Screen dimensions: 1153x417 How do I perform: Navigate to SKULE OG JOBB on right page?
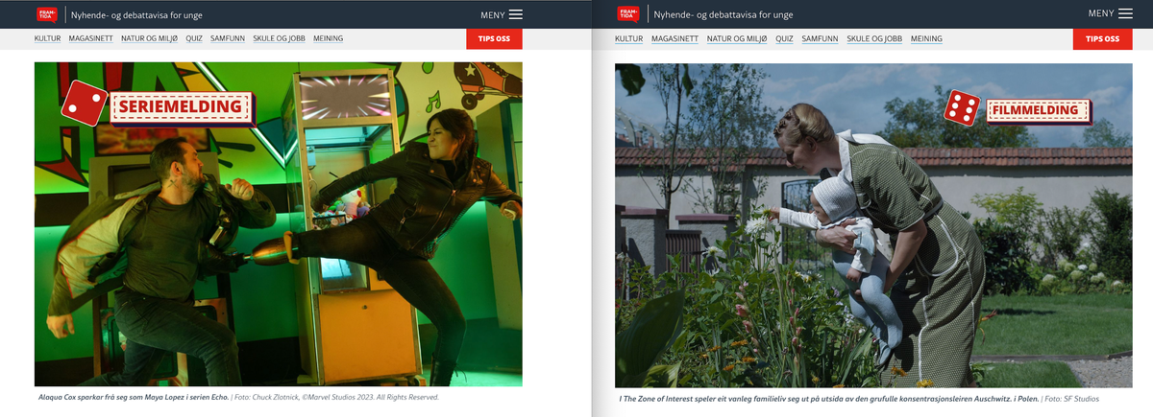click(874, 38)
